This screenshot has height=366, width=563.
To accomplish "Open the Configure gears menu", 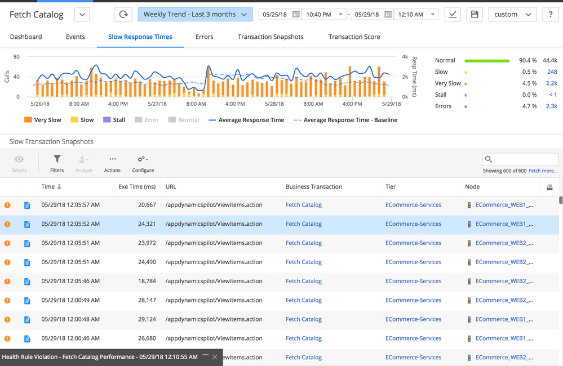I will 143,159.
